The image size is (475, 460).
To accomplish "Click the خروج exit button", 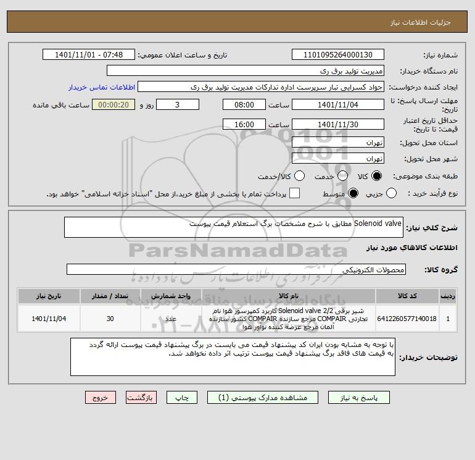I will tap(101, 398).
